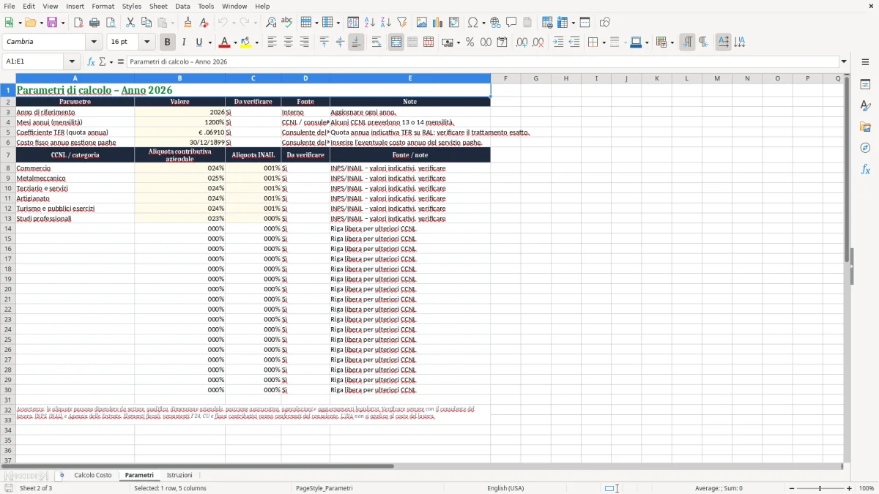This screenshot has height=494, width=879.
Task: Open the borders dropdown arrow
Action: 603,42
